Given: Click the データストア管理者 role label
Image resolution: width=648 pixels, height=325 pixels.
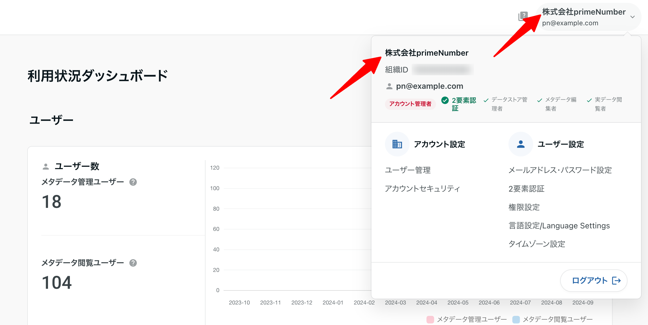Looking at the screenshot, I should (509, 104).
